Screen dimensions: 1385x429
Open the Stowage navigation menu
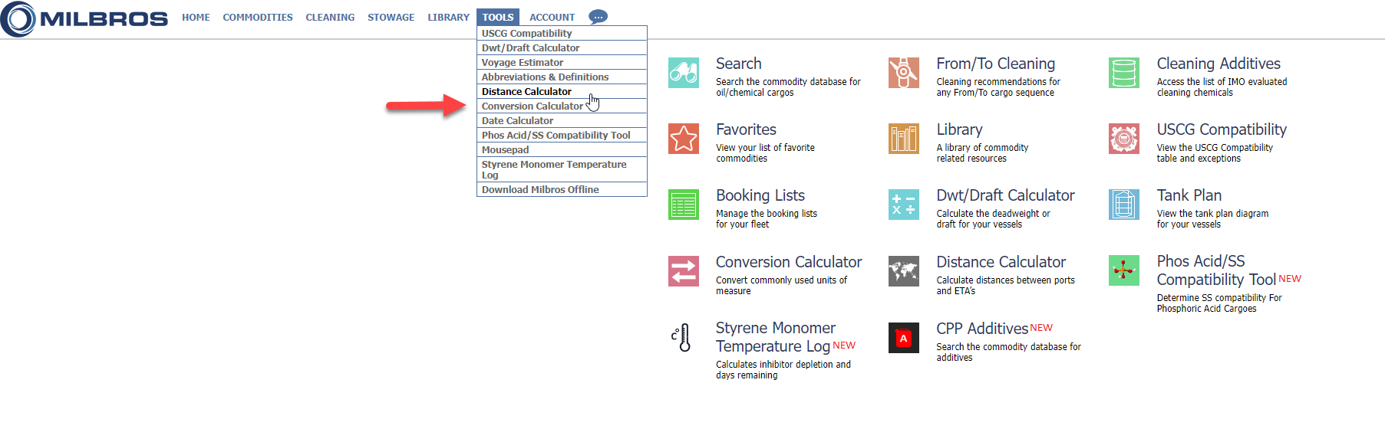(x=391, y=17)
